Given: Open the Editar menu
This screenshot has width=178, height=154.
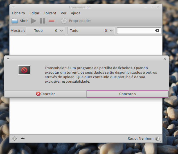Looking at the screenshot, I should [34, 13].
